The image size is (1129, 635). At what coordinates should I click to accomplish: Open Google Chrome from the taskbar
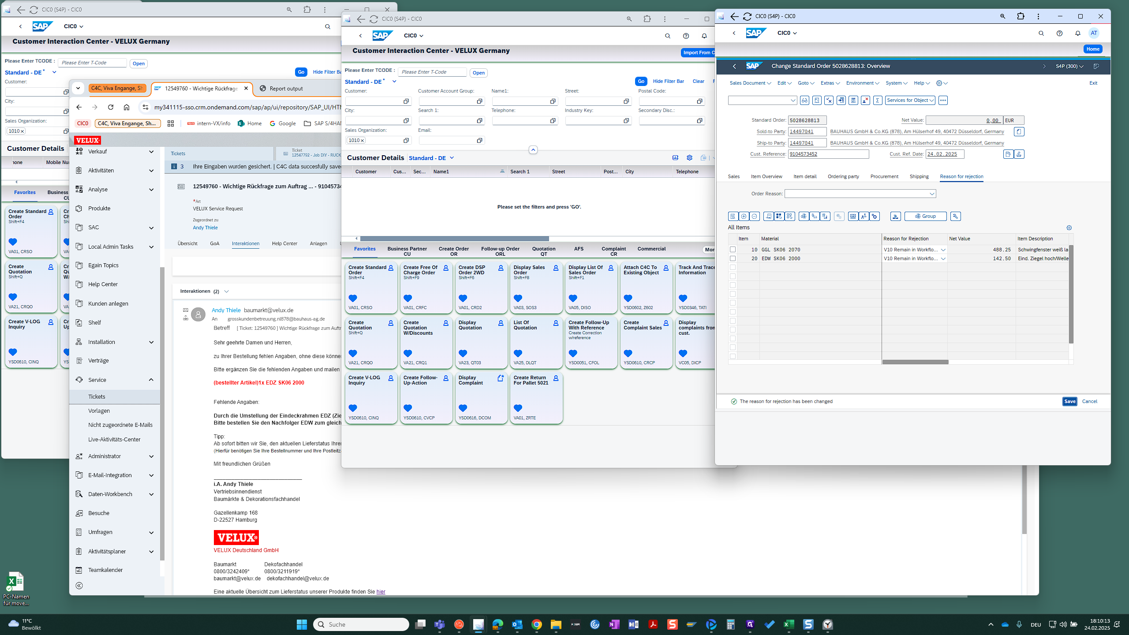click(536, 624)
